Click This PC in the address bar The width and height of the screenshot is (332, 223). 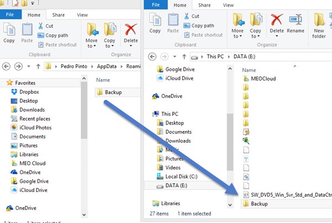pos(215,57)
